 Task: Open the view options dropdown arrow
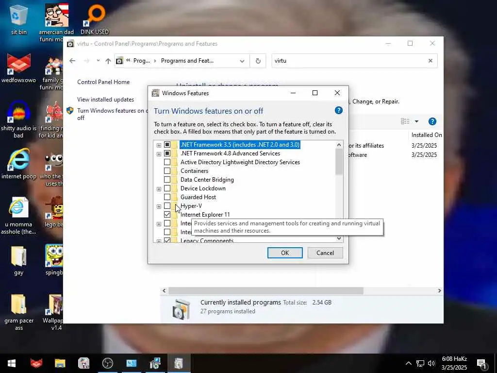pos(416,121)
